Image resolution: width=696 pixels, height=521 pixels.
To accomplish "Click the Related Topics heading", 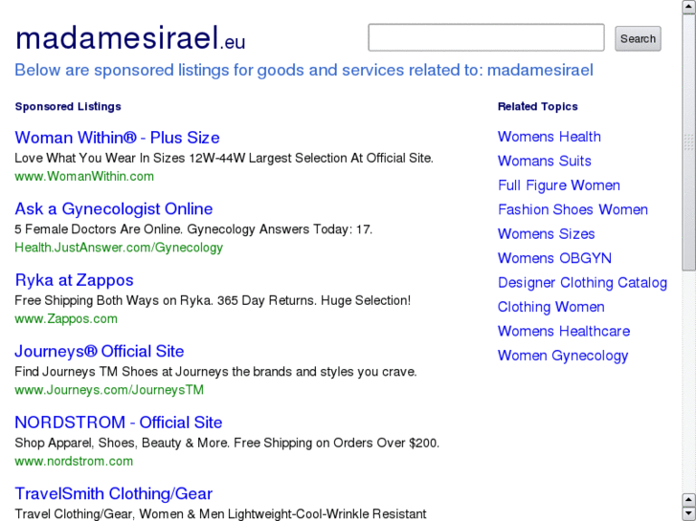I will 537,106.
